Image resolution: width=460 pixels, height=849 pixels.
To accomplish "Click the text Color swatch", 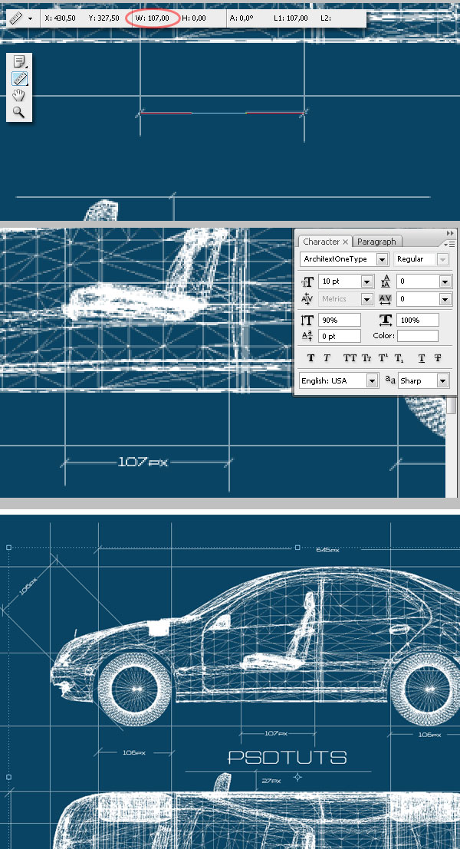I will 418,336.
